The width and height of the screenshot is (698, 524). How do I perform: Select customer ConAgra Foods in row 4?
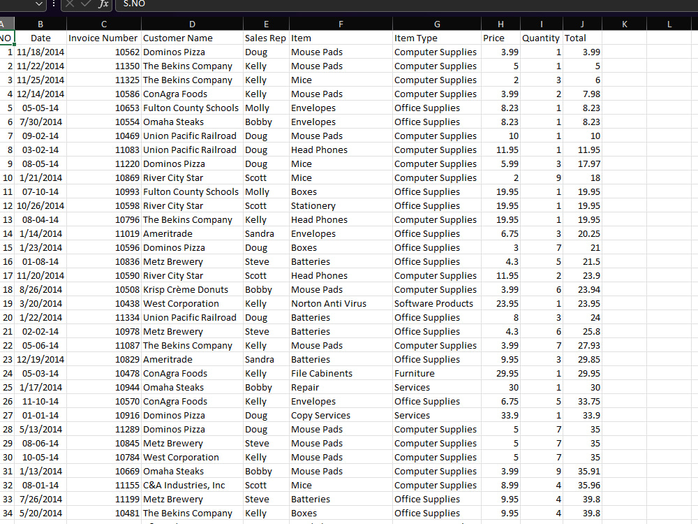(192, 94)
